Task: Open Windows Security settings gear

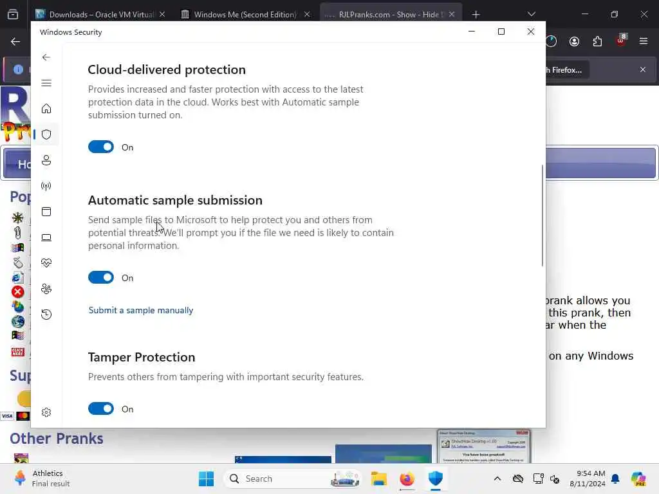Action: (46, 412)
